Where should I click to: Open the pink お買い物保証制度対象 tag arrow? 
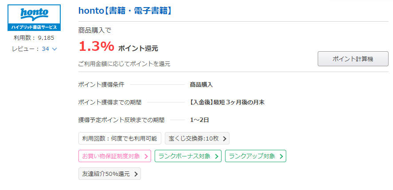click(147, 156)
